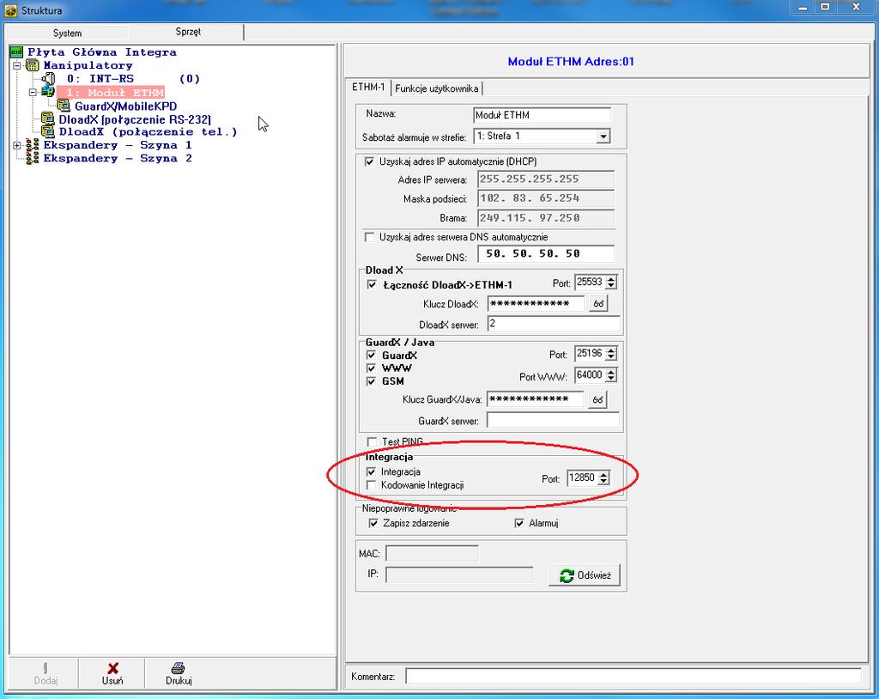This screenshot has height=699, width=879.
Task: Click the INT-RS module icon
Action: click(48, 79)
